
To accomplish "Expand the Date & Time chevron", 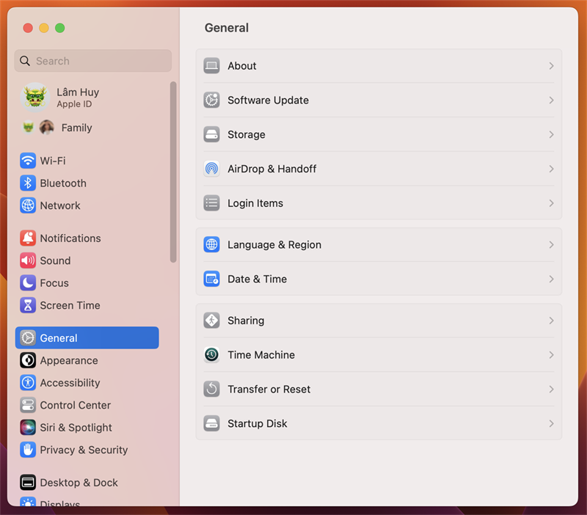I will pos(552,280).
